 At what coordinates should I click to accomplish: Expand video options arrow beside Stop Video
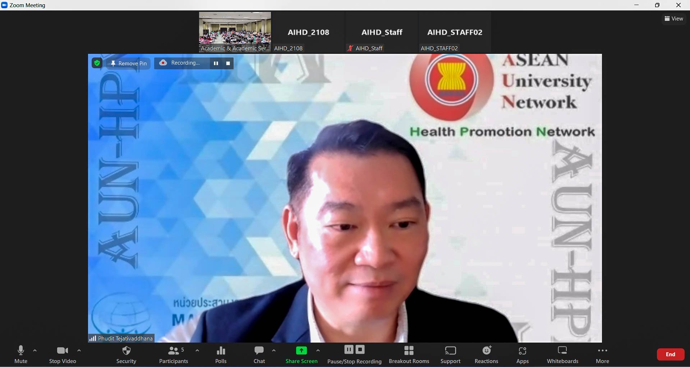pos(79,350)
